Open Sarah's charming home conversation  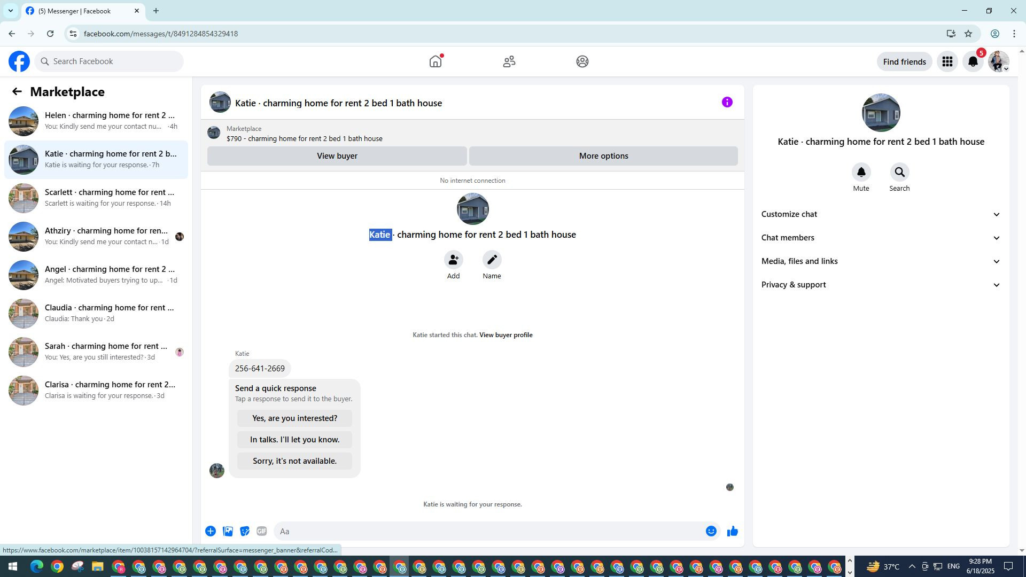pos(96,352)
